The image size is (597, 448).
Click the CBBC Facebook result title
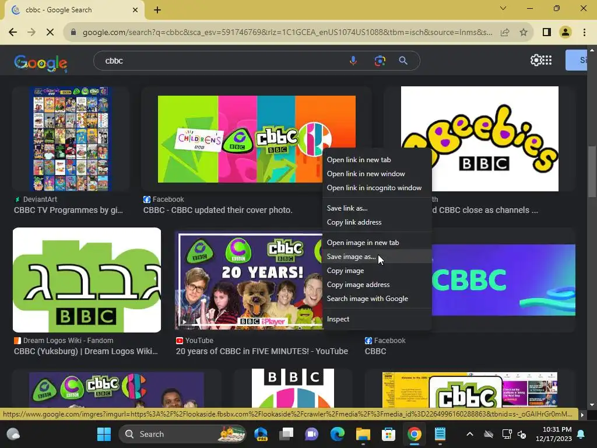coord(375,351)
